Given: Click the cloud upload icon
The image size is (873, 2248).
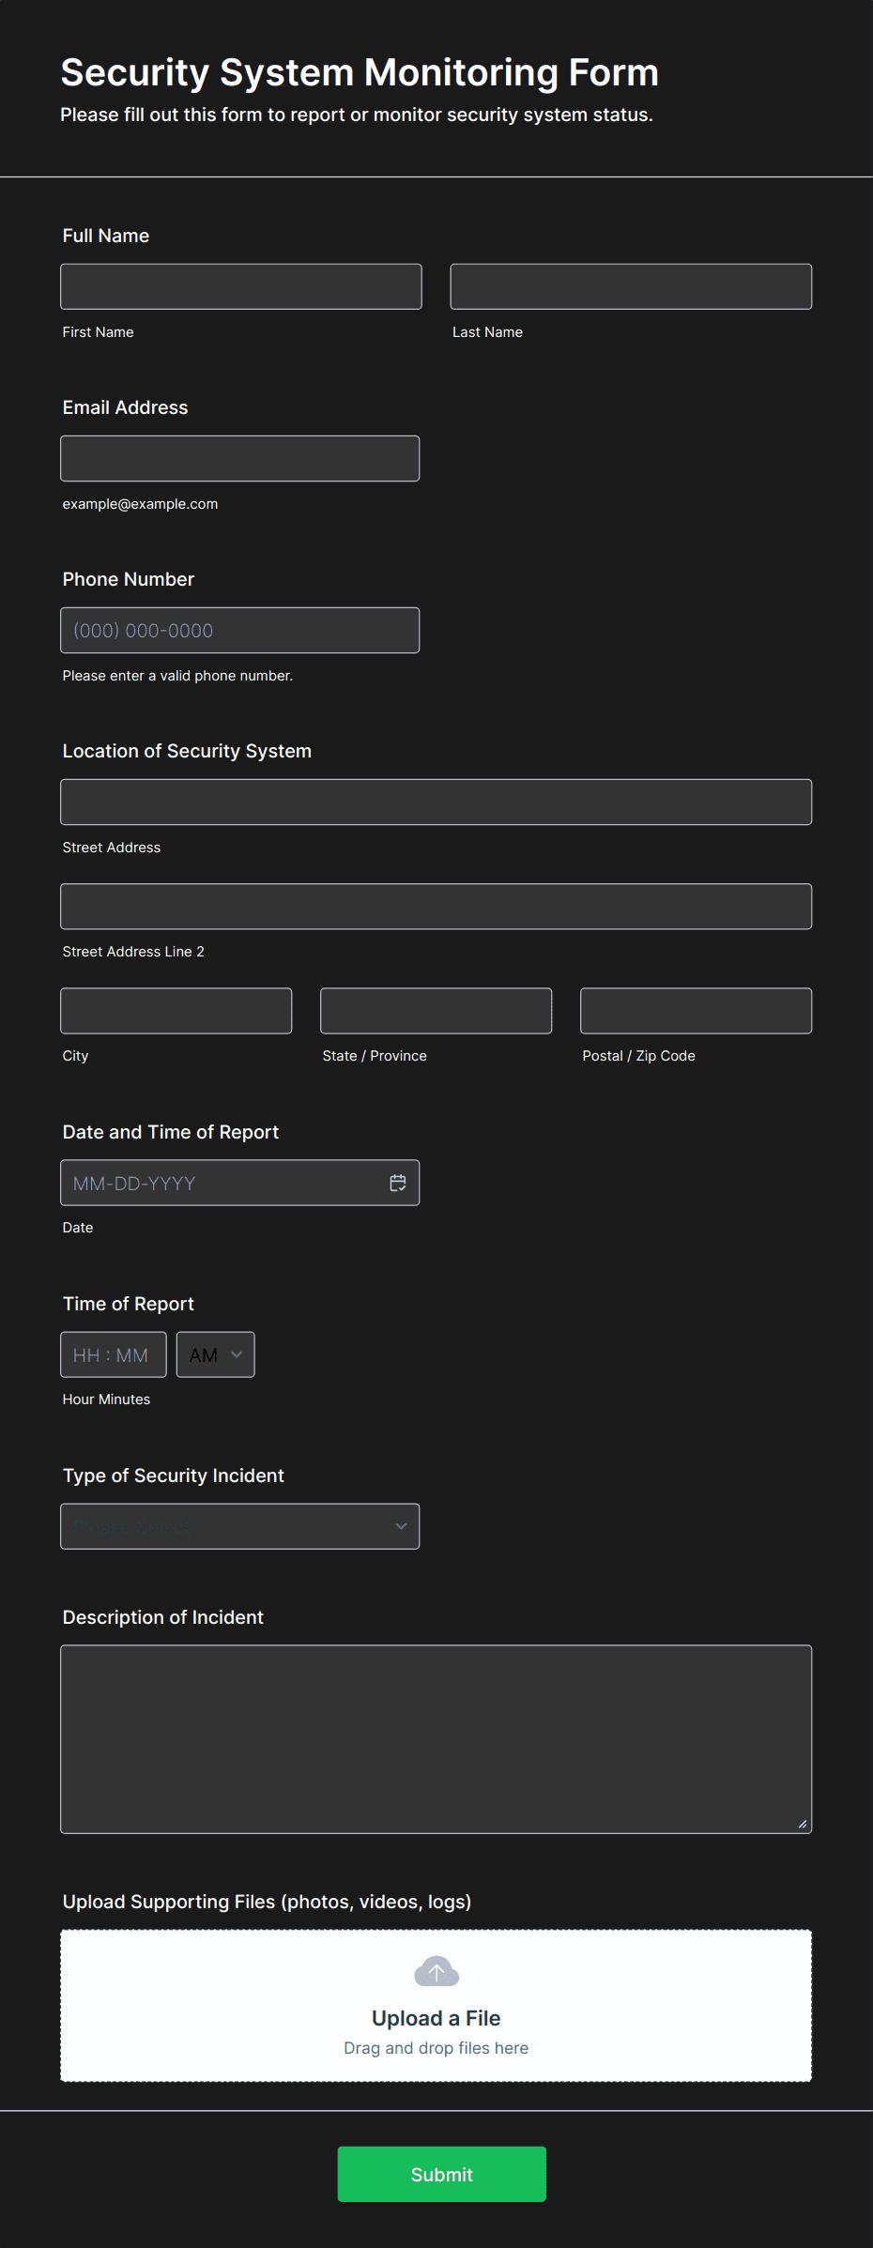Looking at the screenshot, I should tap(436, 1971).
